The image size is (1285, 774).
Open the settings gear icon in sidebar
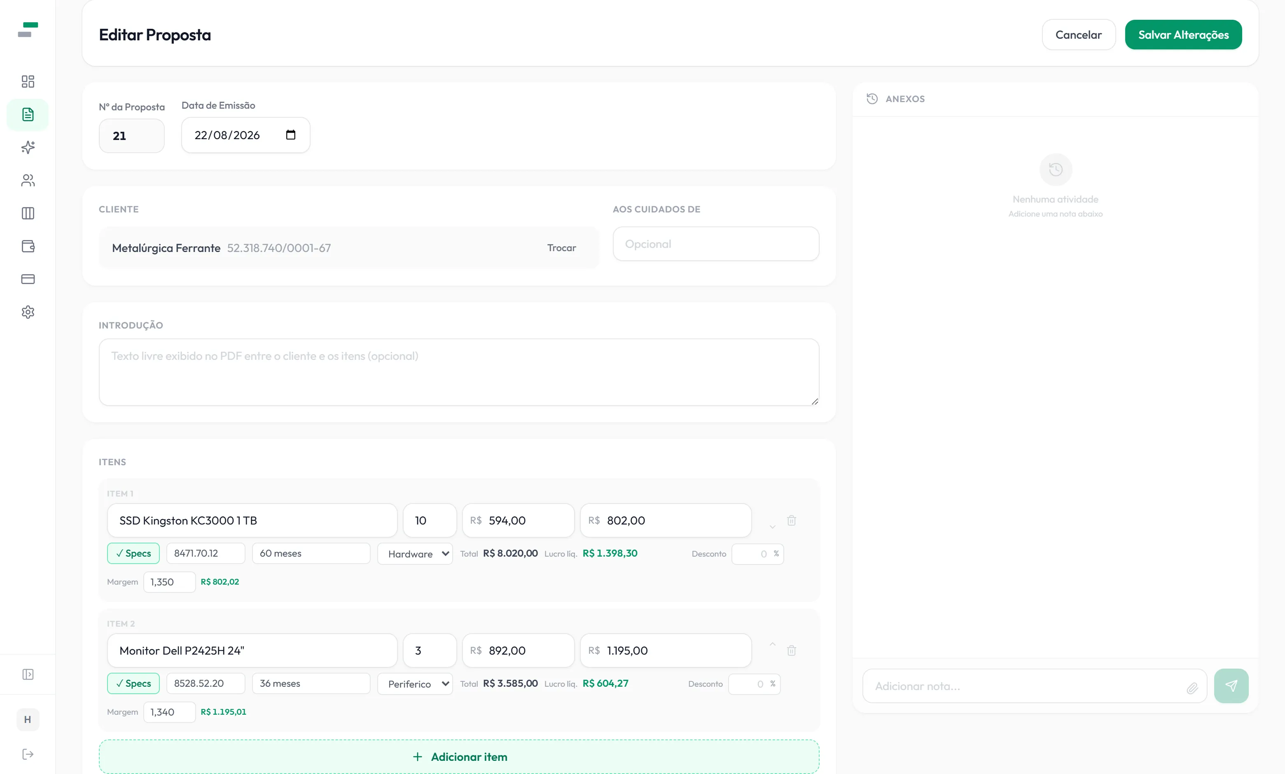(x=28, y=312)
